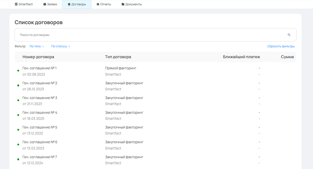Focus the Поиск по договорам search field
This screenshot has width=313, height=169.
[150, 35]
